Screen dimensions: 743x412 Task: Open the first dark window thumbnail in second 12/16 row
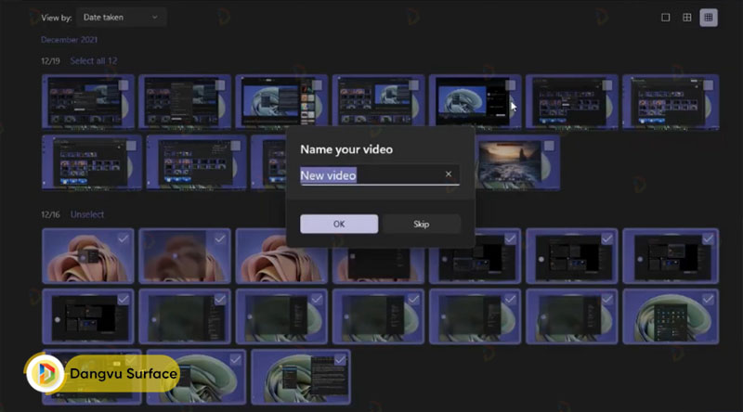pos(88,316)
